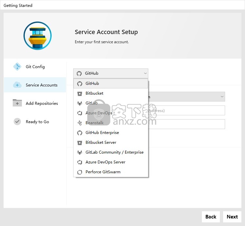Click the GitLab fox icon
This screenshot has height=226, width=245.
(80, 104)
